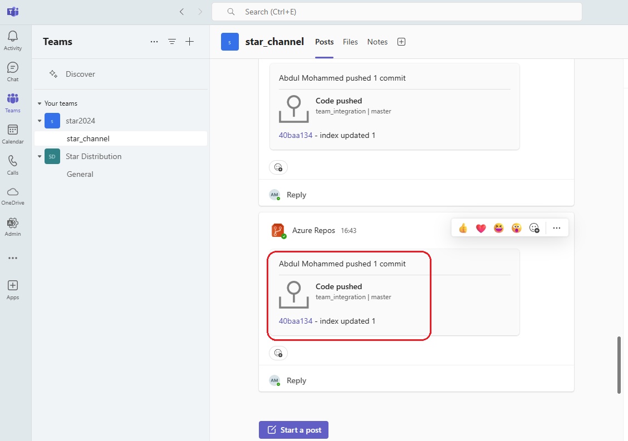Add a tab with plus icon
This screenshot has height=441, width=628.
pyautogui.click(x=401, y=42)
